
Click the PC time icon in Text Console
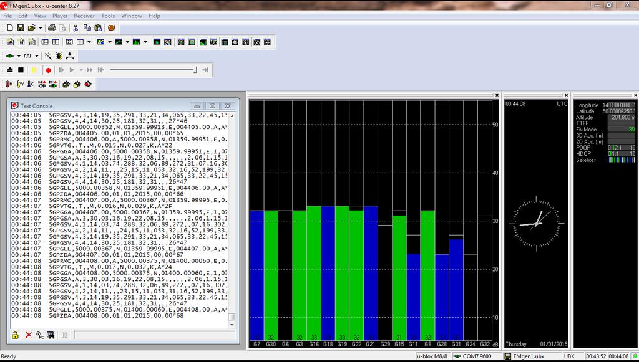click(x=39, y=335)
